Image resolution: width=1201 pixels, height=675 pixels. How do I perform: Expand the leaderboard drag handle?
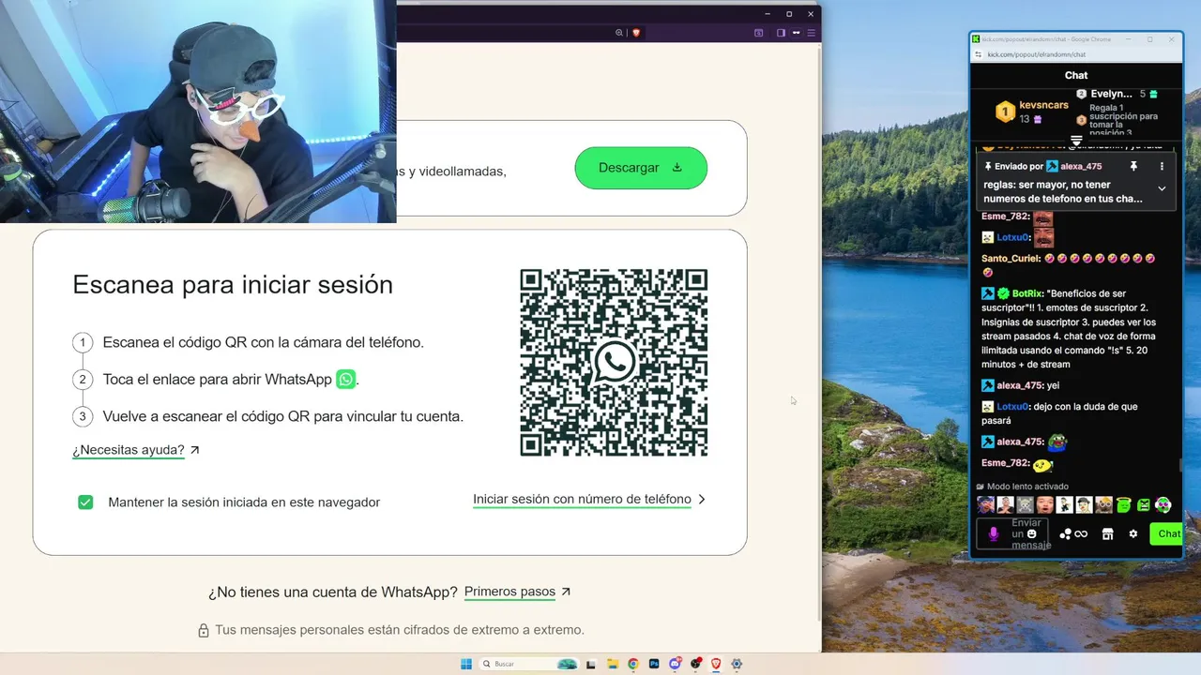click(x=1076, y=141)
